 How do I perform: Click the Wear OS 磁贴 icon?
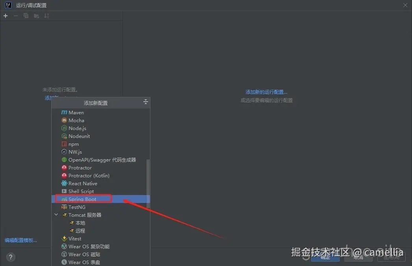64,255
